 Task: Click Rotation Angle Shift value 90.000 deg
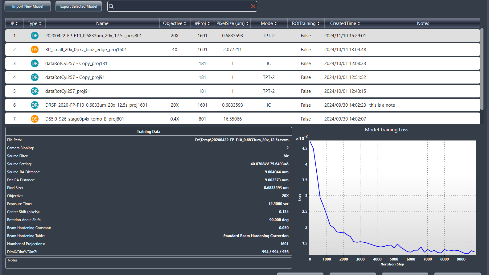point(279,220)
